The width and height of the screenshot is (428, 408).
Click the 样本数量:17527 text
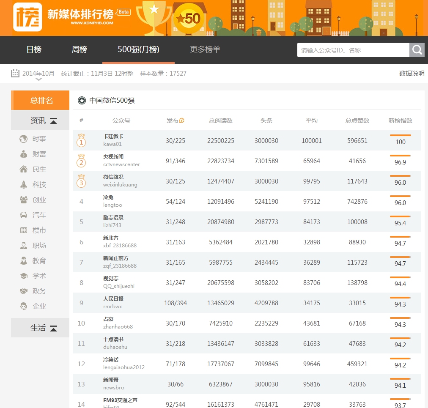tap(163, 74)
